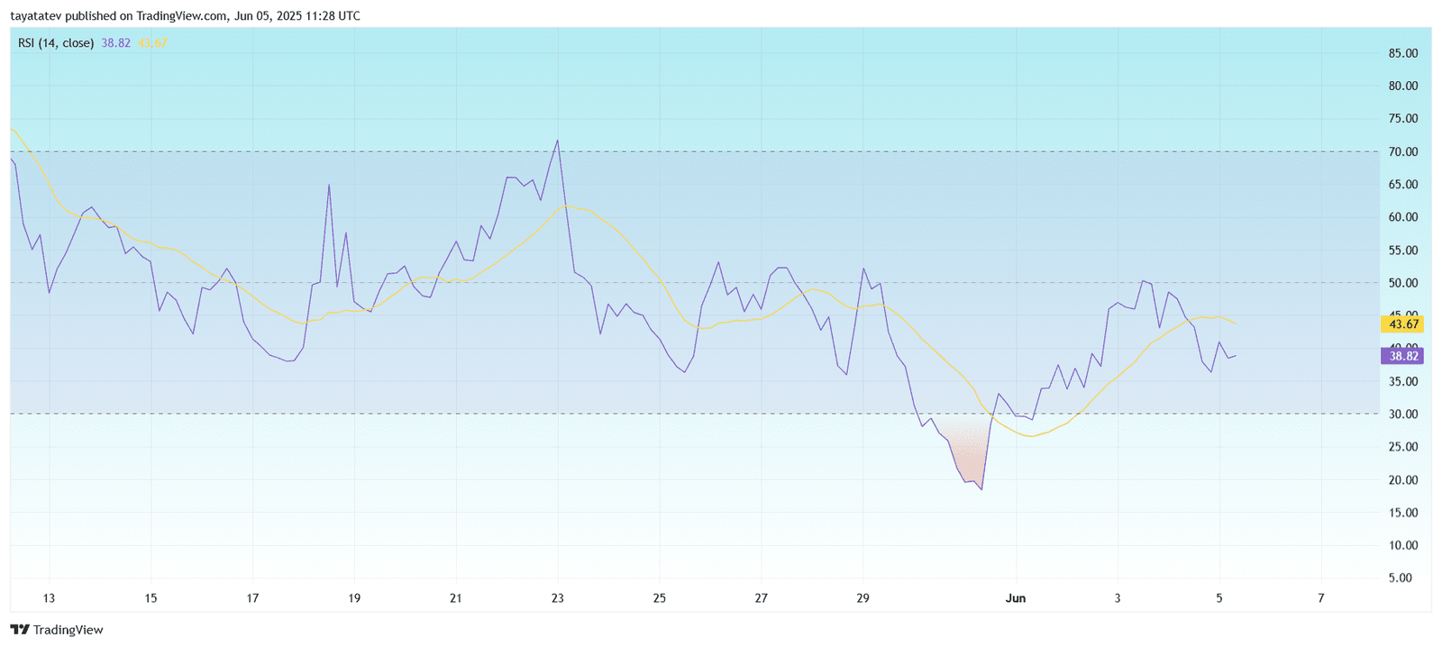Click the published-by header text at top

click(x=185, y=15)
